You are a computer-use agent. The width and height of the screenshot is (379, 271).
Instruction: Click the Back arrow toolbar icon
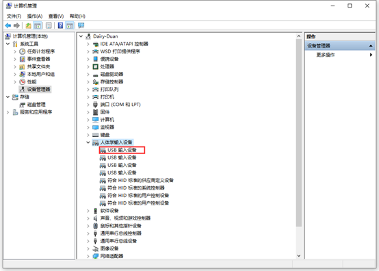8,25
